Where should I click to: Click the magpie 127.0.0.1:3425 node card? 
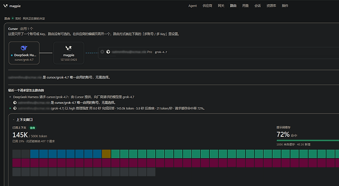(68, 53)
